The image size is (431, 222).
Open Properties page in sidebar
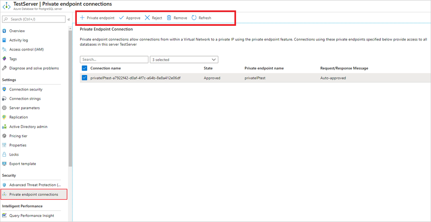click(x=18, y=145)
